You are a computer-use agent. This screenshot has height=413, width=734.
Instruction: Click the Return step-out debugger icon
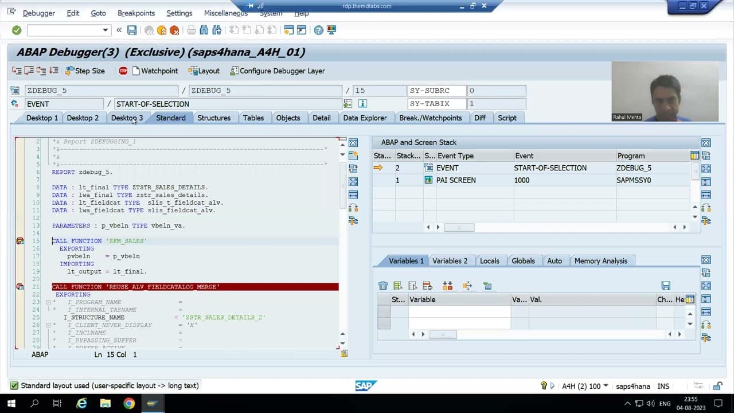[x=41, y=71]
